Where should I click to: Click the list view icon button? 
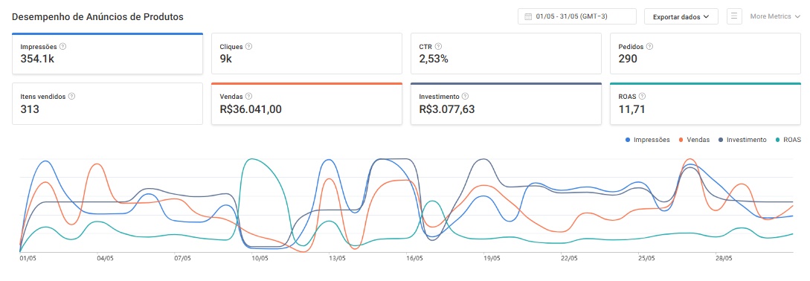[x=734, y=16]
